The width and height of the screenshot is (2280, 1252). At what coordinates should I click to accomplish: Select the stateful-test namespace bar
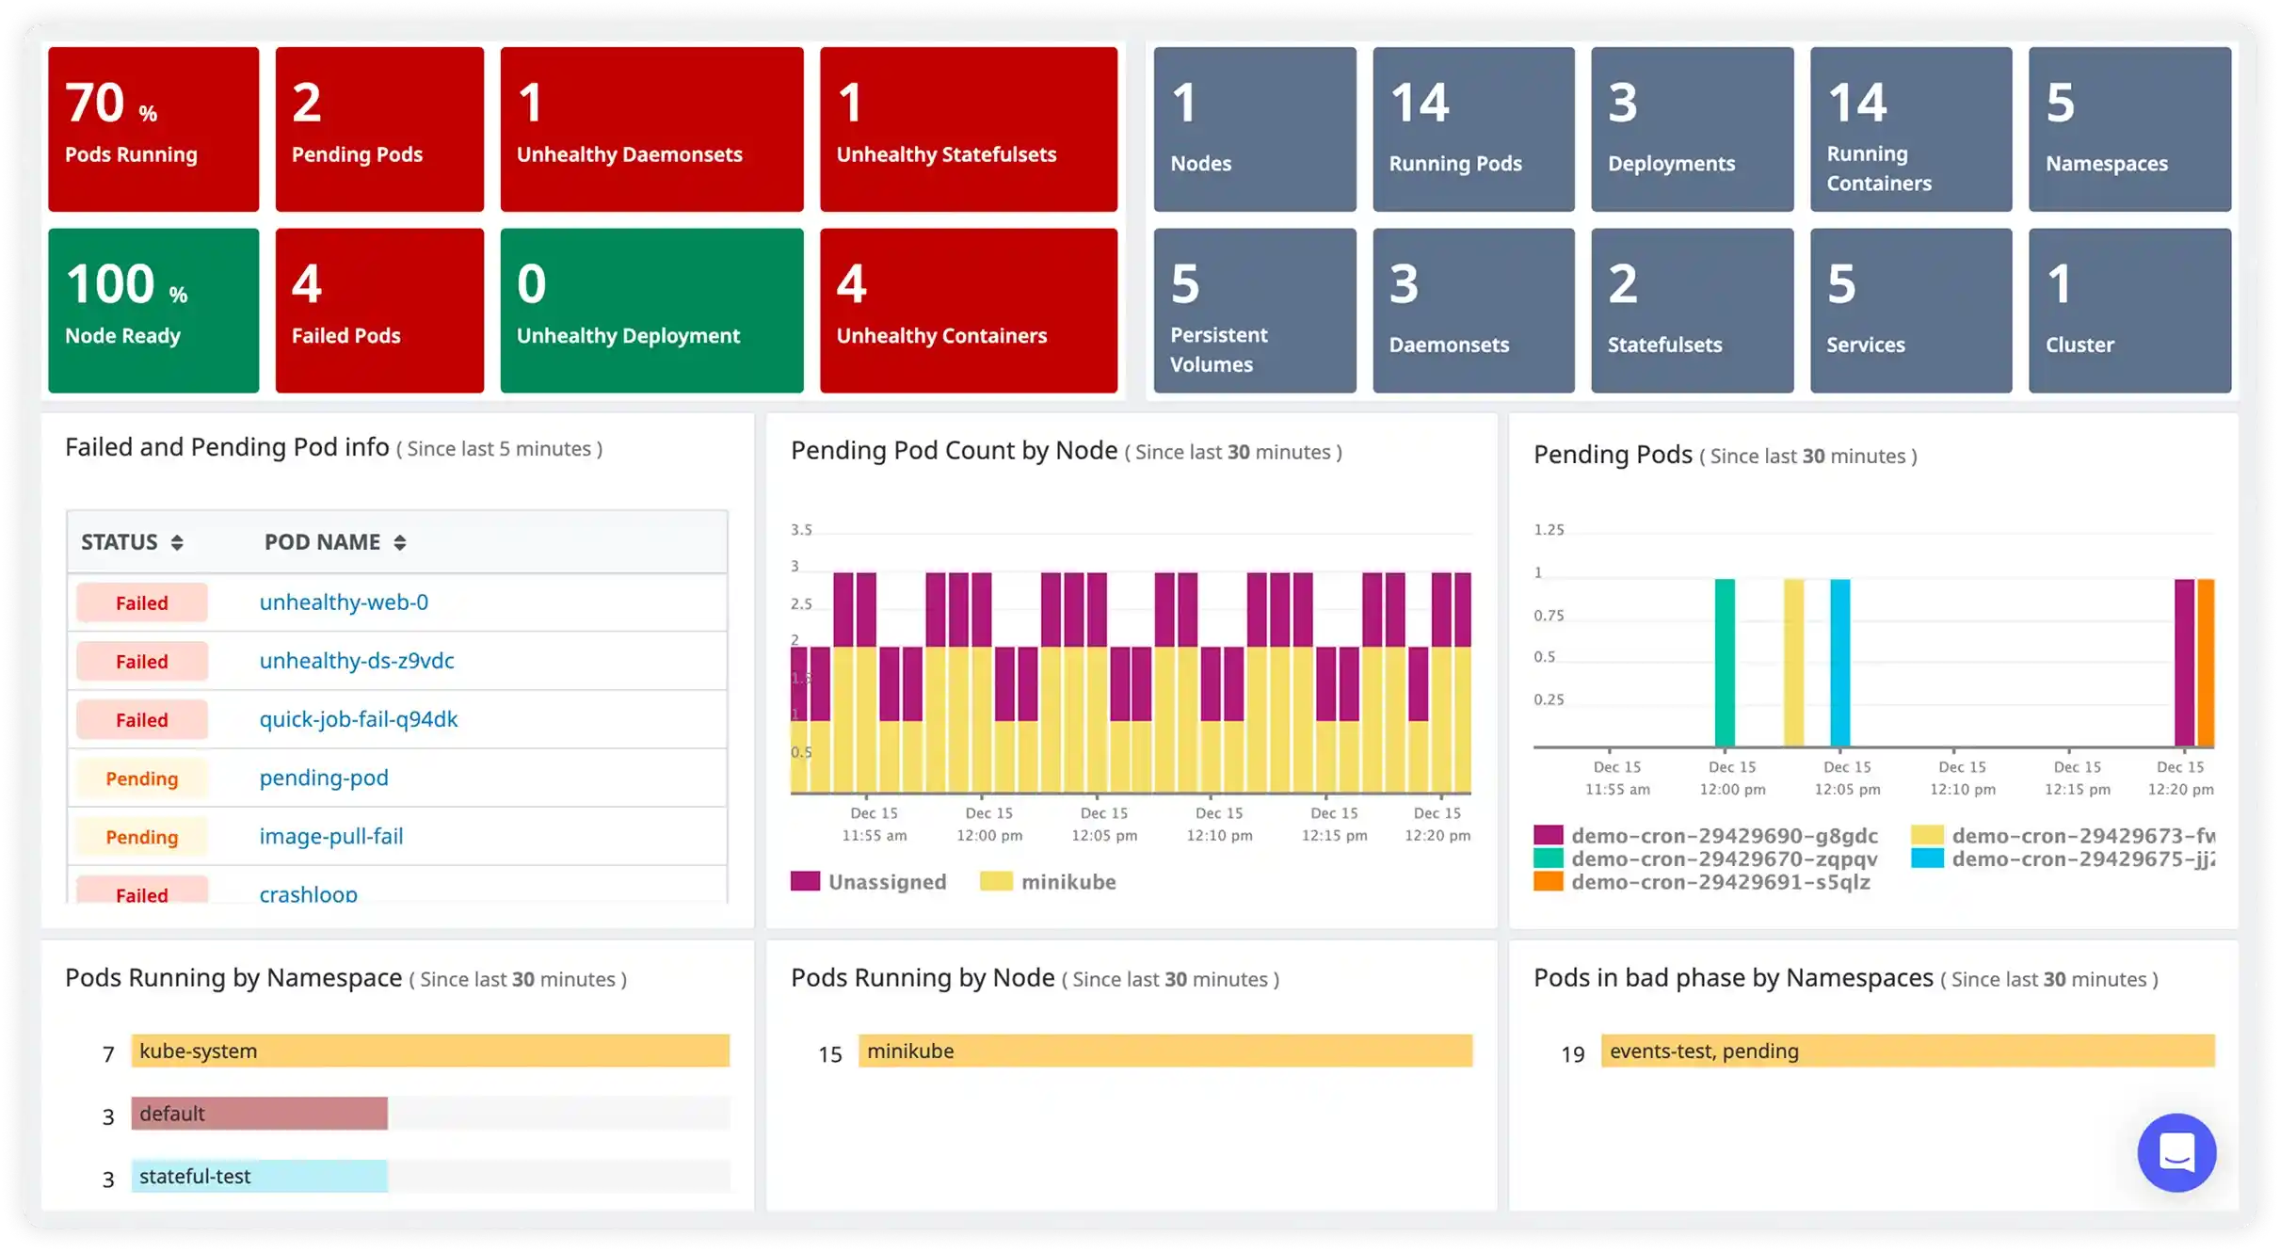pyautogui.click(x=259, y=1176)
